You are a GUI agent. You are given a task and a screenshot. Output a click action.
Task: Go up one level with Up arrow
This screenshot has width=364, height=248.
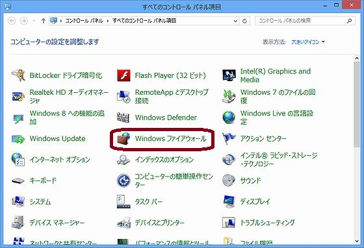pyautogui.click(x=43, y=21)
